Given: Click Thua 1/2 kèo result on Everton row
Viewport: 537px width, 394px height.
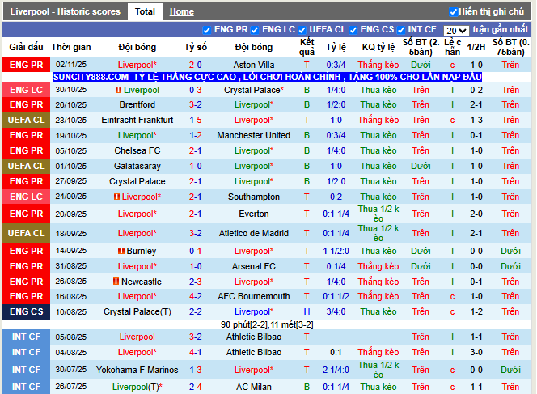Looking at the screenshot, I should tap(378, 214).
